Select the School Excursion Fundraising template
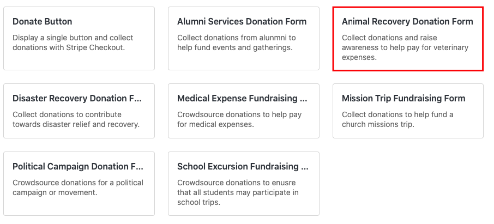Image resolution: width=494 pixels, height=224 pixels. [243, 183]
